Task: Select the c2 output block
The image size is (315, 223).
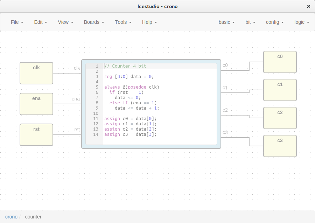Action: 280,118
